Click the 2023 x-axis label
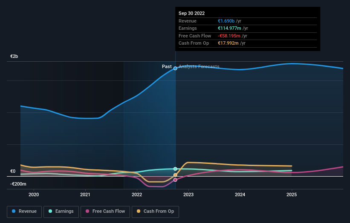The height and width of the screenshot is (223, 350). [x=188, y=195]
